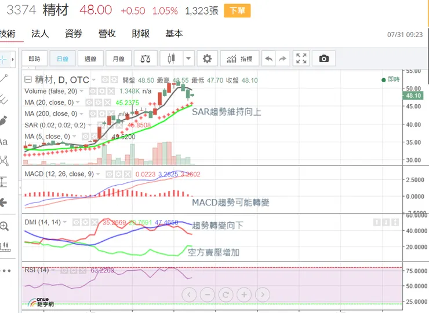Expand Volume (false, 20) options arrow
Viewport: 429px width, 313px height.
[x=82, y=91]
